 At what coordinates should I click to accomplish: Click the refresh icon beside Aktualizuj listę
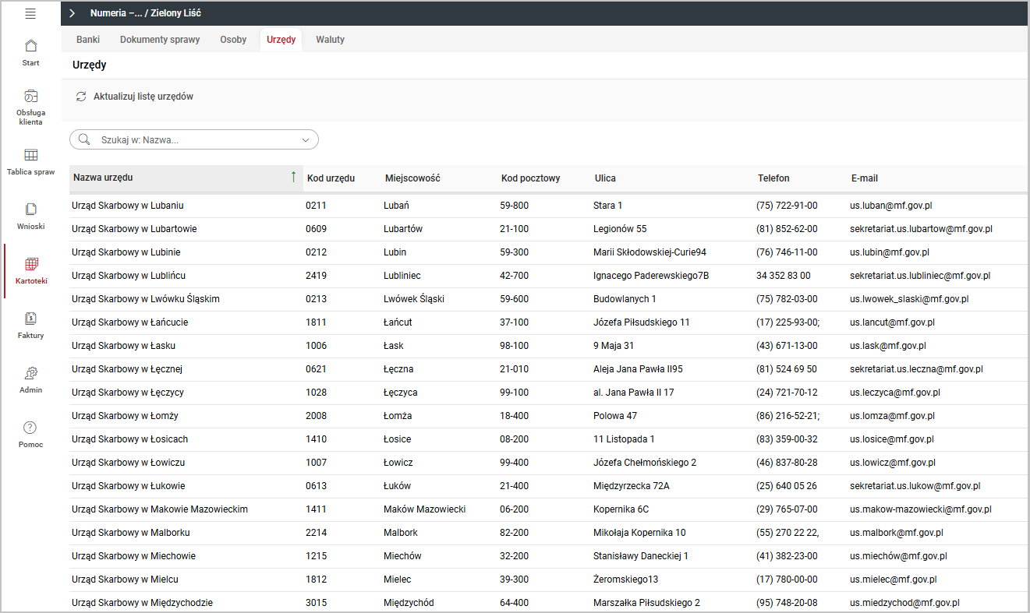tap(81, 97)
